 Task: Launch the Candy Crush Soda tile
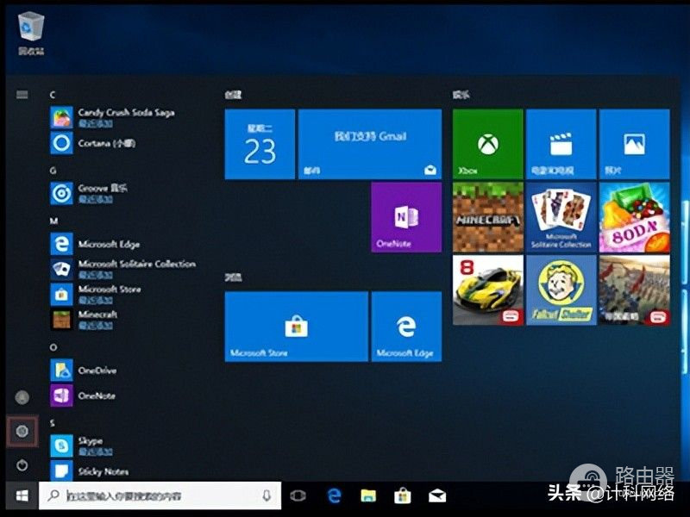pyautogui.click(x=635, y=217)
